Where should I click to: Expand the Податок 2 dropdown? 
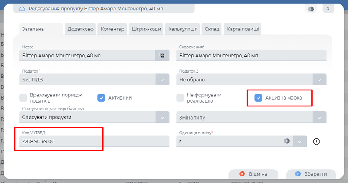coord(320,80)
